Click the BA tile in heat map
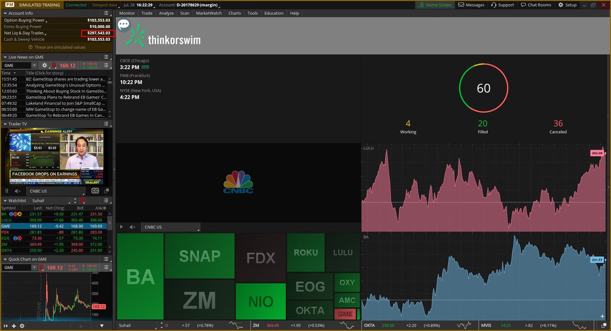The height and width of the screenshot is (331, 611). tap(140, 277)
